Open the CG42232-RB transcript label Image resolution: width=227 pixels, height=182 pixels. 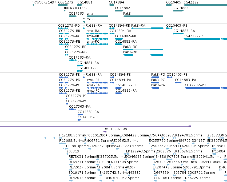tap(194, 36)
